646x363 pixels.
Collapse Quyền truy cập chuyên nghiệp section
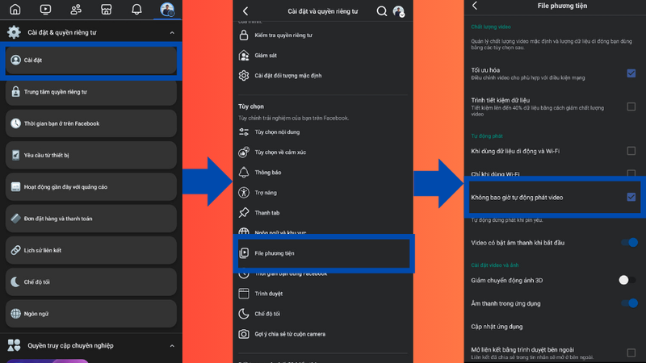(172, 346)
